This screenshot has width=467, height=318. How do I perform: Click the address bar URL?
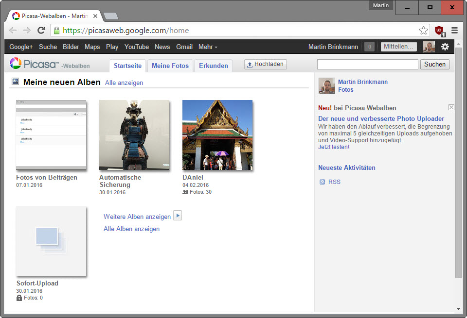pos(126,30)
